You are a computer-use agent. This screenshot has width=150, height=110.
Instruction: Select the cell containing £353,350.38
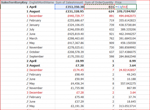70,7
